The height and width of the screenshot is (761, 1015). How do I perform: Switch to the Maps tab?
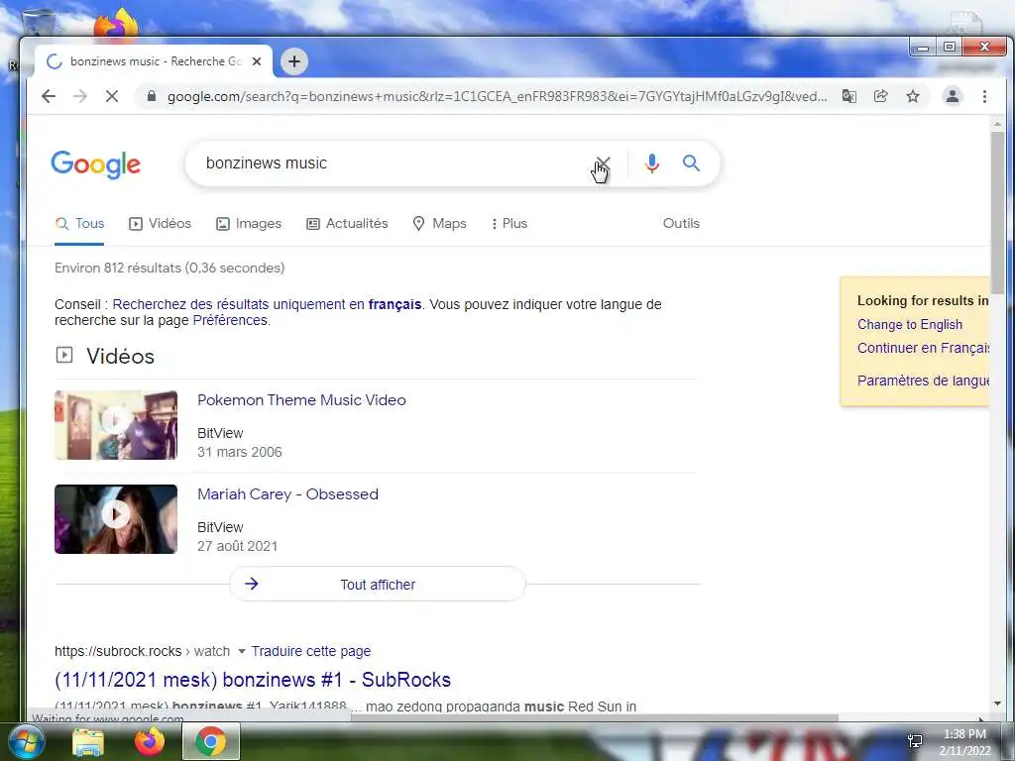click(x=439, y=224)
